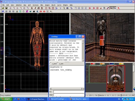Open the File menu

(3, 5)
